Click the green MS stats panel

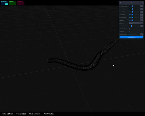click(x=12, y=3)
